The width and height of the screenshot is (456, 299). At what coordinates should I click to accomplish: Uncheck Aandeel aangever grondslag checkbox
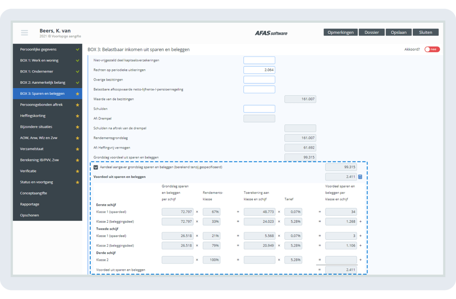96,167
